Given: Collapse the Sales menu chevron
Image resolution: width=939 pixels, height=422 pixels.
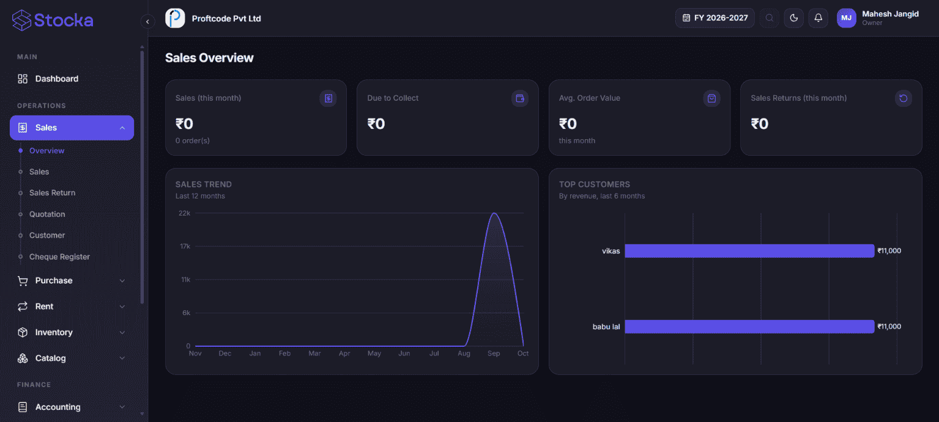Looking at the screenshot, I should tap(122, 128).
